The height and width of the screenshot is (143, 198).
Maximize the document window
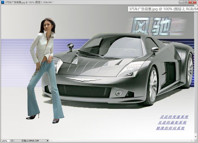pyautogui.click(x=186, y=2)
